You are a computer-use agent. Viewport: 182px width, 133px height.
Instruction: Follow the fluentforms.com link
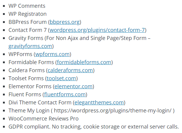click(65, 94)
